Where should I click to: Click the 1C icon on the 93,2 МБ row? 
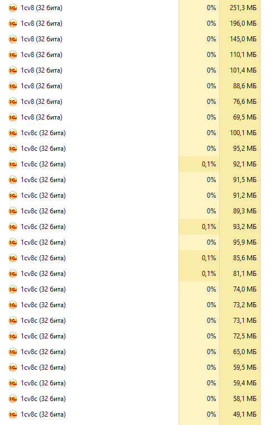pos(13,227)
